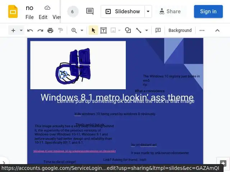Undo the last action
The width and height of the screenshot is (230, 172).
click(x=30, y=30)
